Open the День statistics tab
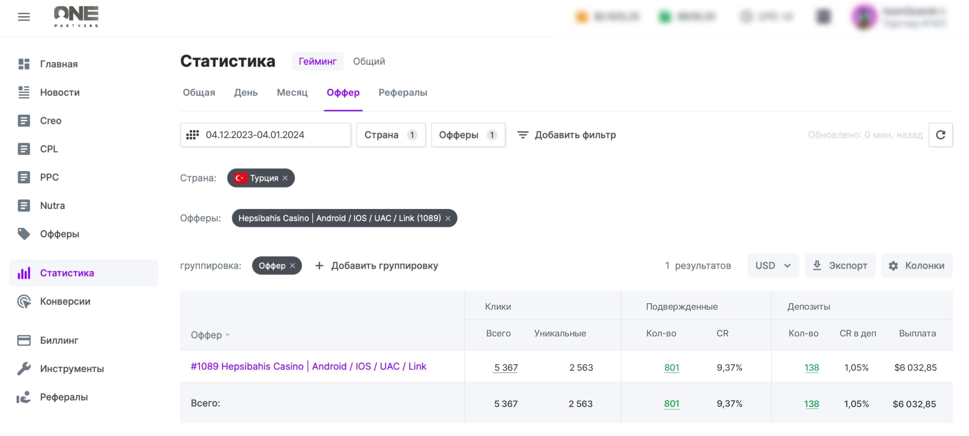 pos(246,92)
